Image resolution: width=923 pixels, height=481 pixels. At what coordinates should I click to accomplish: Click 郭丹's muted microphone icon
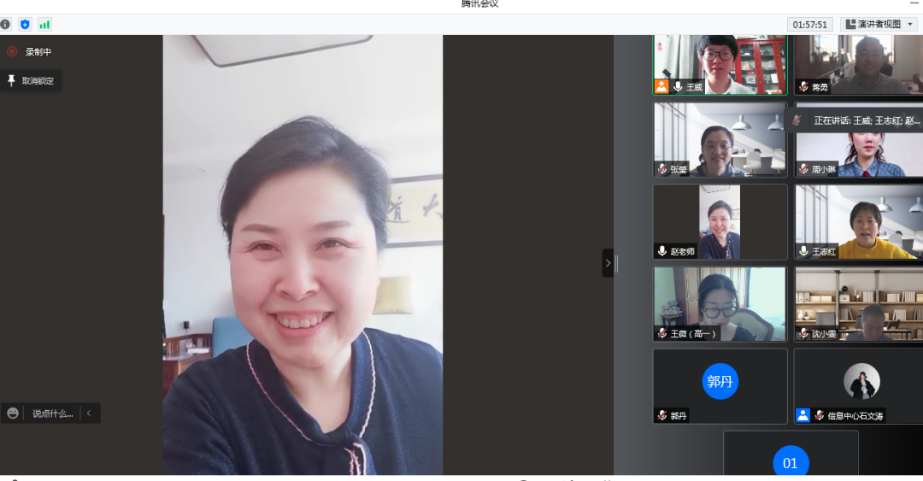pos(662,416)
